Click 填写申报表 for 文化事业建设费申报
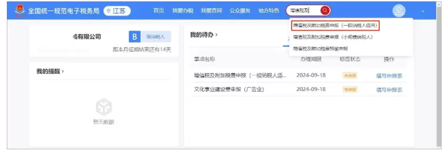Viewport: 445px width, 151px height. (x=389, y=90)
